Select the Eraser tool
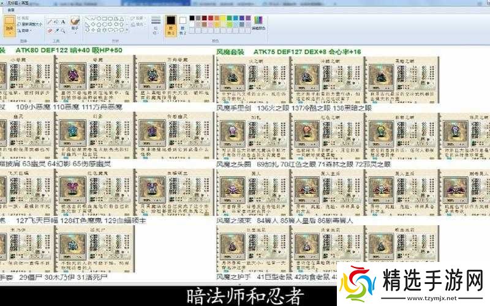 pyautogui.click(x=50, y=31)
